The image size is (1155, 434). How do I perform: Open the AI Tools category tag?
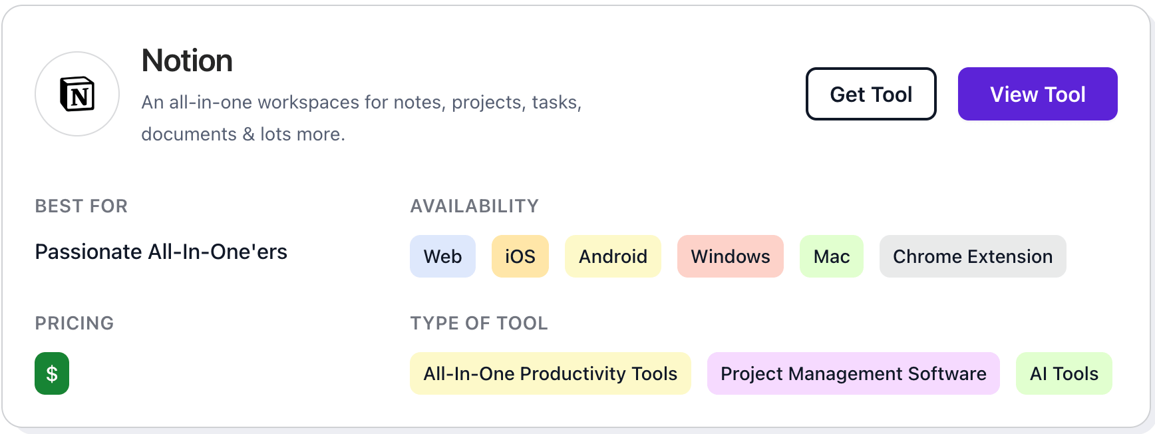1063,373
